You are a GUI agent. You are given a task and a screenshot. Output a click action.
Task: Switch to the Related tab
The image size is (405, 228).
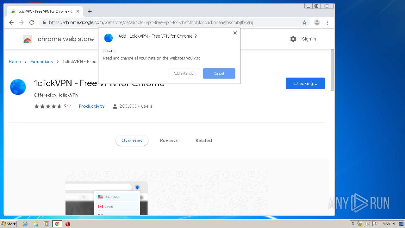tap(204, 140)
